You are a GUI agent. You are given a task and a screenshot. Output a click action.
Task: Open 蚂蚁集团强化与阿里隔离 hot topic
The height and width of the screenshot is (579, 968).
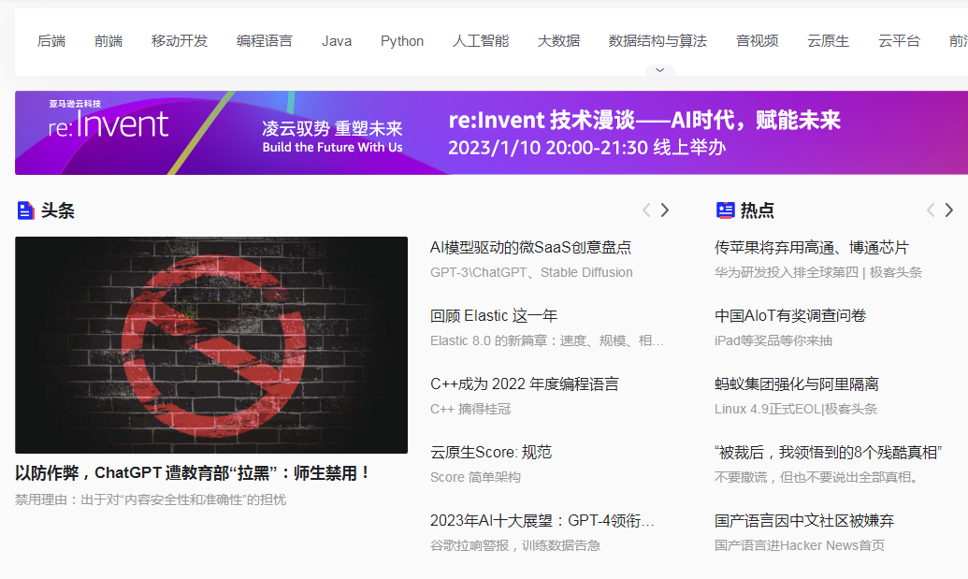pos(796,384)
